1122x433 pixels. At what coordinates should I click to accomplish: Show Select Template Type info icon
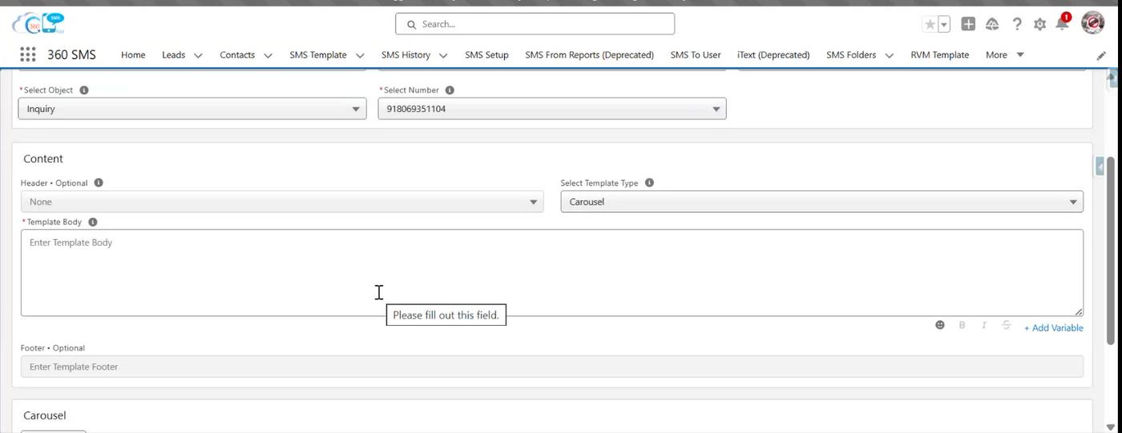pos(649,182)
